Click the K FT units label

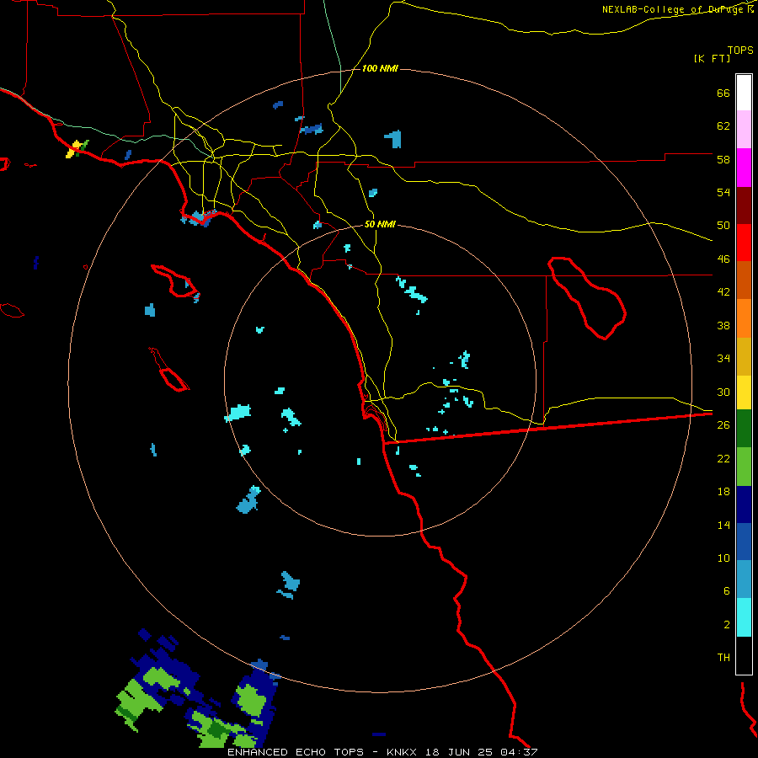712,58
